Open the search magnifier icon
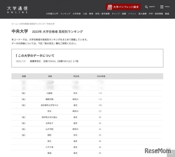The image size is (175, 157). coord(146,7)
